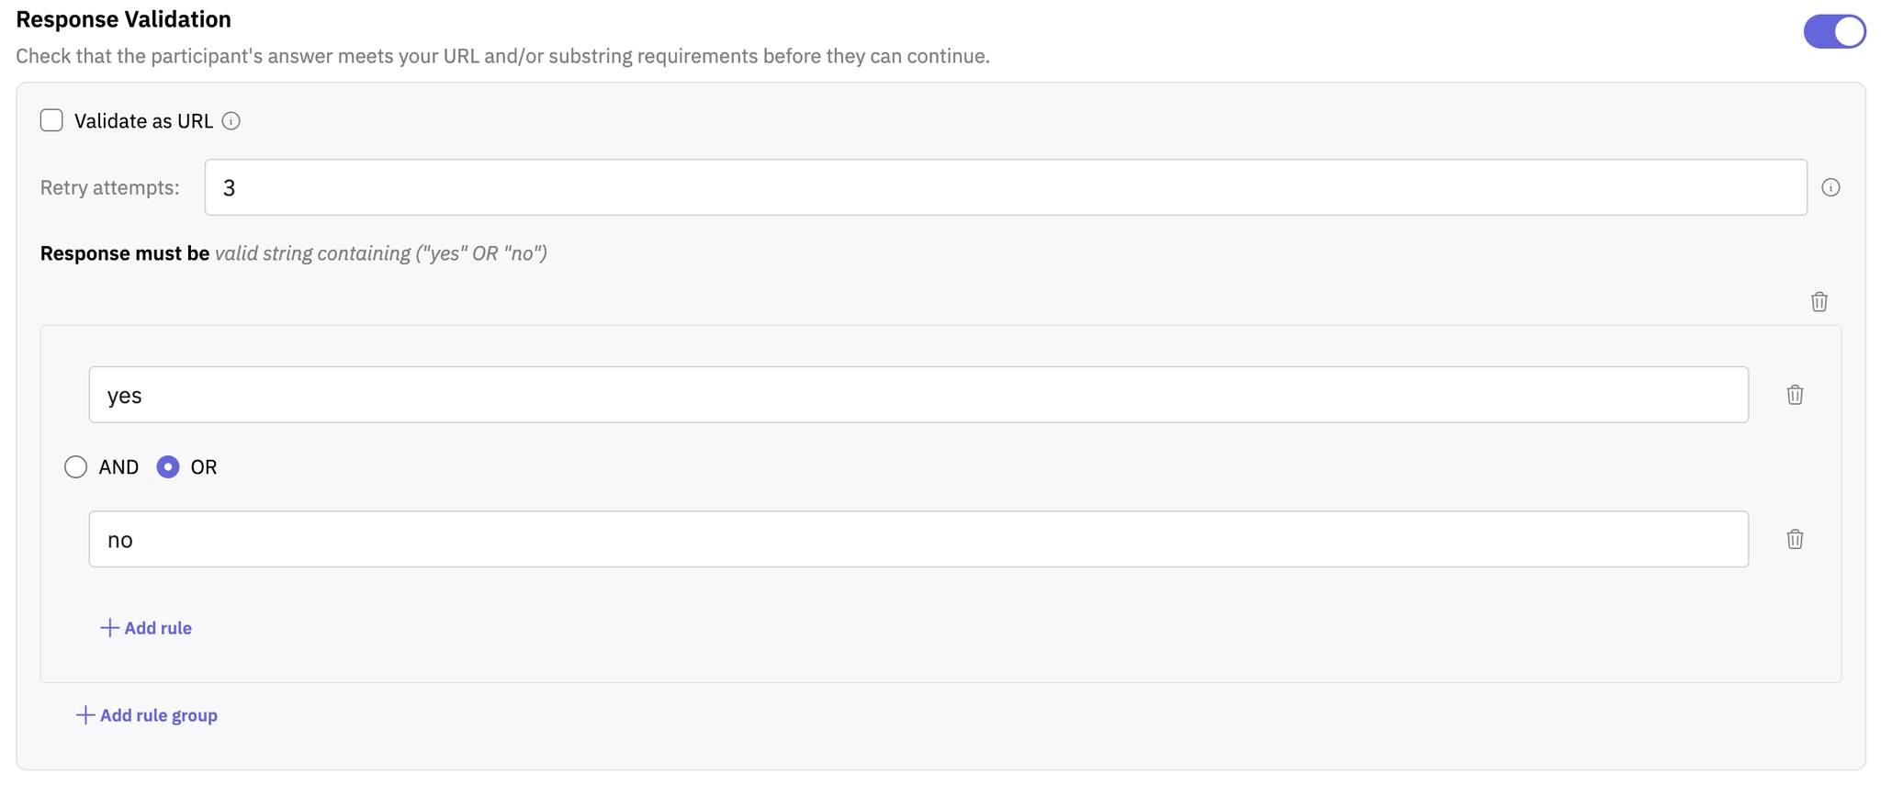Focus the Retry attempts input field
The height and width of the screenshot is (785, 1881).
tap(1005, 187)
